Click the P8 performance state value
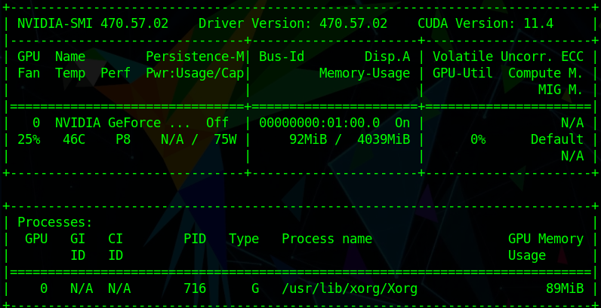Screen dimensions: 601x308 pyautogui.click(x=123, y=139)
